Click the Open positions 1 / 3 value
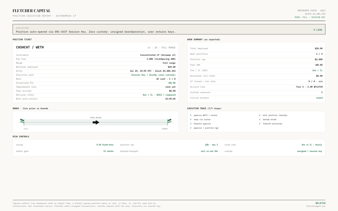The image size is (338, 211). tap(319, 54)
